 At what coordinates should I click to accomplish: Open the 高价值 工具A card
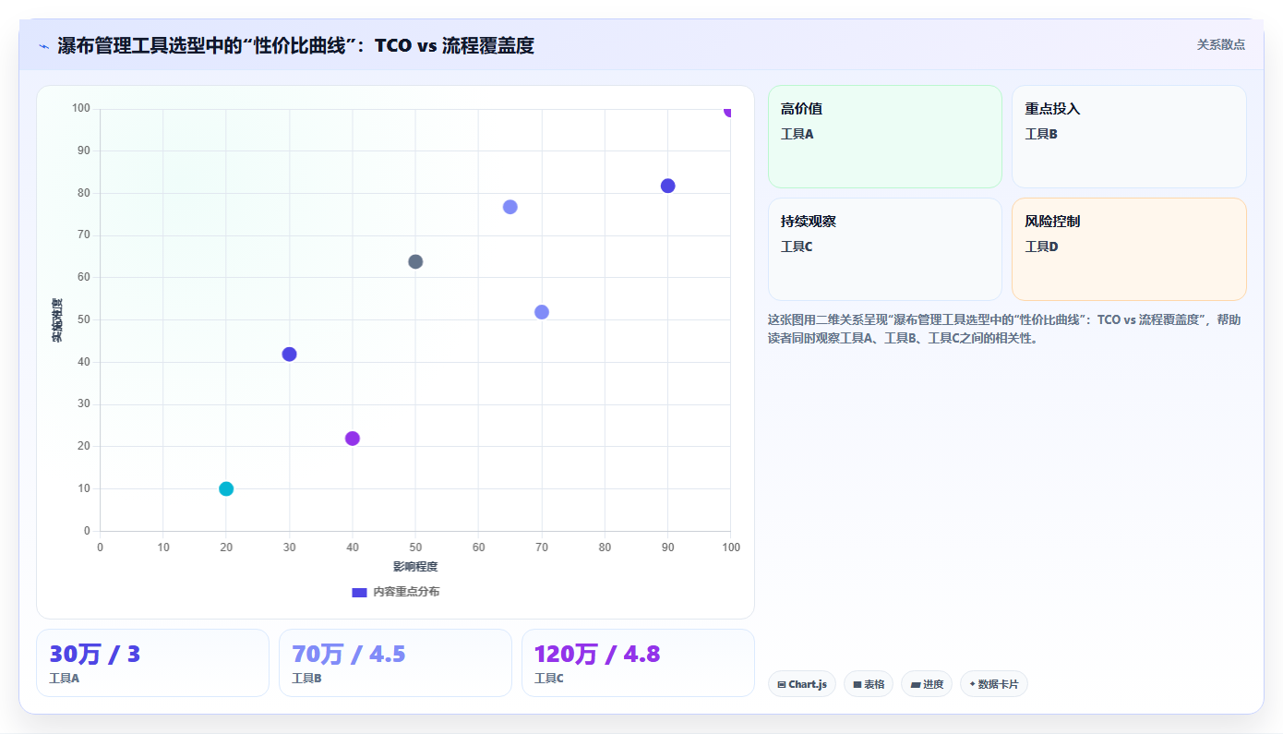(x=884, y=137)
